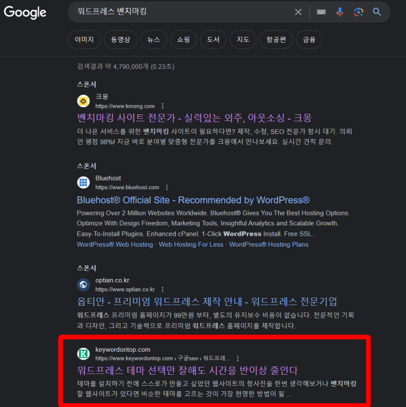Click the keywordontop.com K favicon
406x407 pixels.
83,353
